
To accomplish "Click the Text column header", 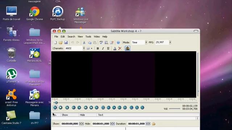I will point(148,115).
